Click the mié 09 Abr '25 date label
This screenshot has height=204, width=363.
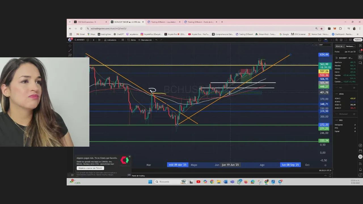pyautogui.click(x=178, y=165)
